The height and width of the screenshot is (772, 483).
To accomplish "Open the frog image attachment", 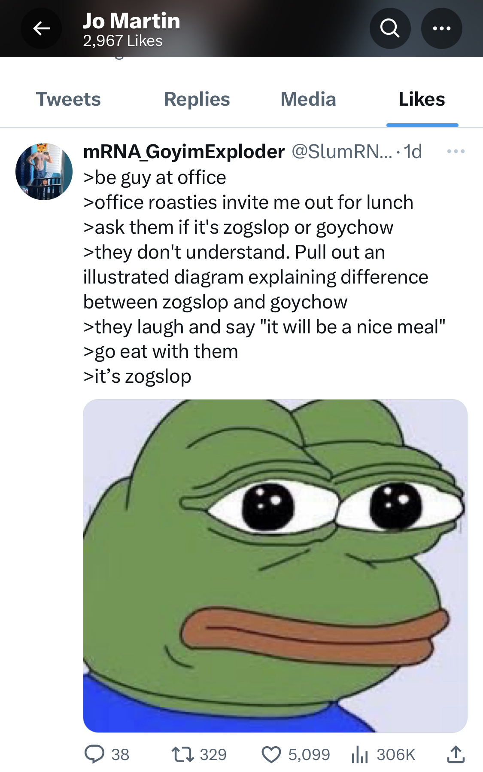I will pos(275,566).
